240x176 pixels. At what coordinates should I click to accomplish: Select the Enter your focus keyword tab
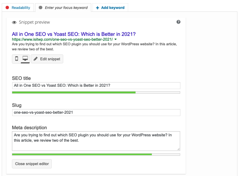[x=63, y=8]
